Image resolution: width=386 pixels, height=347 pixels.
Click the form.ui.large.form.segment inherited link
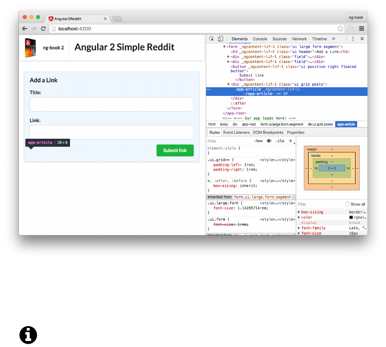pyautogui.click(x=262, y=197)
